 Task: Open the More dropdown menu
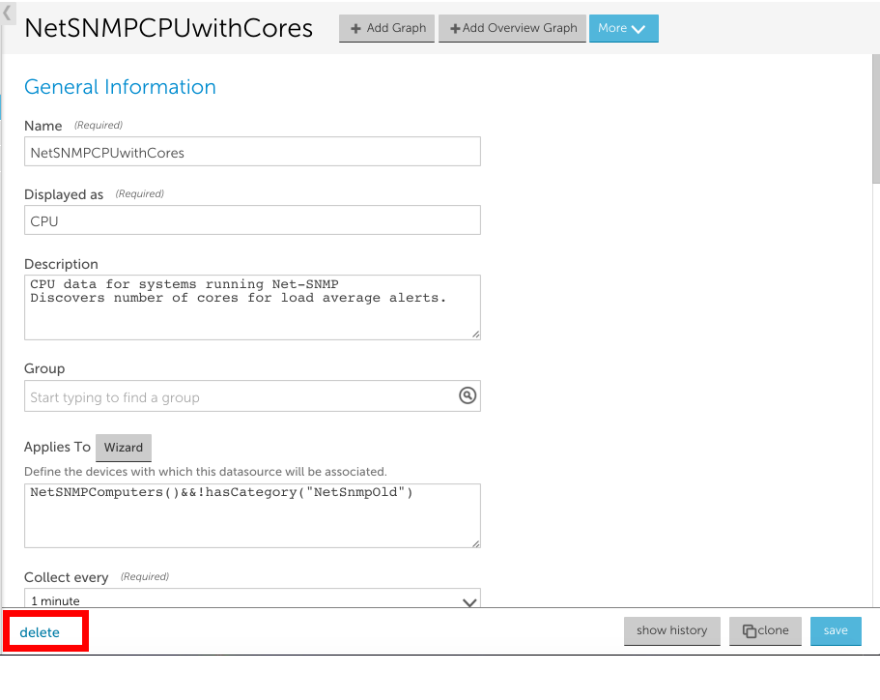coord(623,28)
